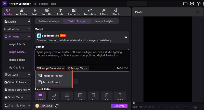Toggle the Prompt Generator dropdown
204x110 pixels.
[50, 68]
